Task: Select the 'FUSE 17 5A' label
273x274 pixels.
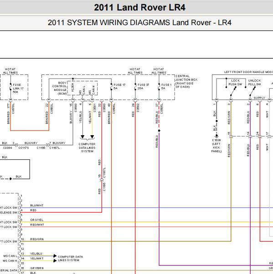Action: (x=119, y=86)
